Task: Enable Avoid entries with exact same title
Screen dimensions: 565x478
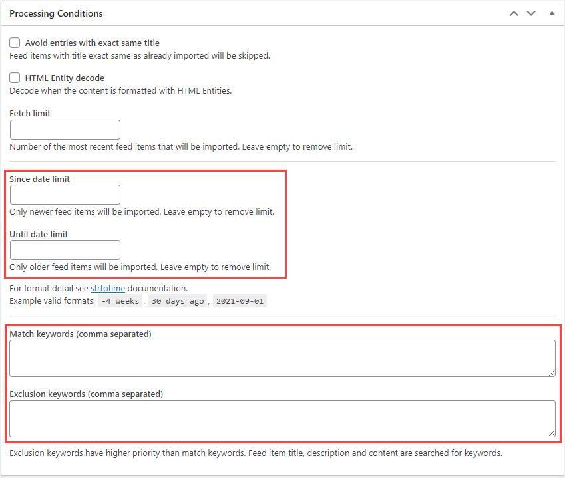Action: 15,43
